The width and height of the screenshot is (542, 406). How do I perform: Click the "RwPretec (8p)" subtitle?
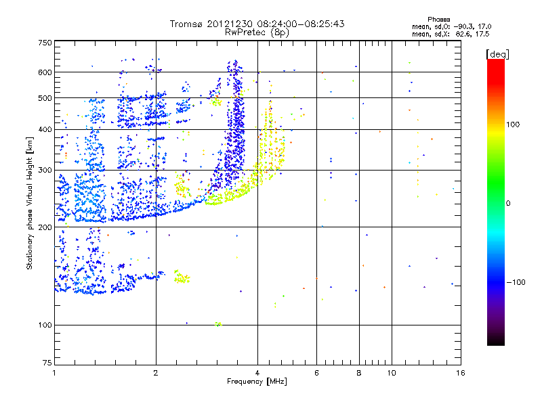tap(257, 32)
